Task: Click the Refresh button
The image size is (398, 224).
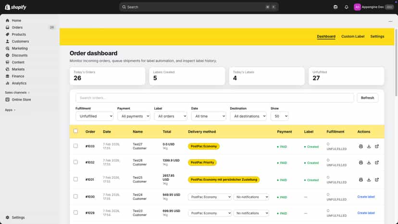Action: (367, 98)
